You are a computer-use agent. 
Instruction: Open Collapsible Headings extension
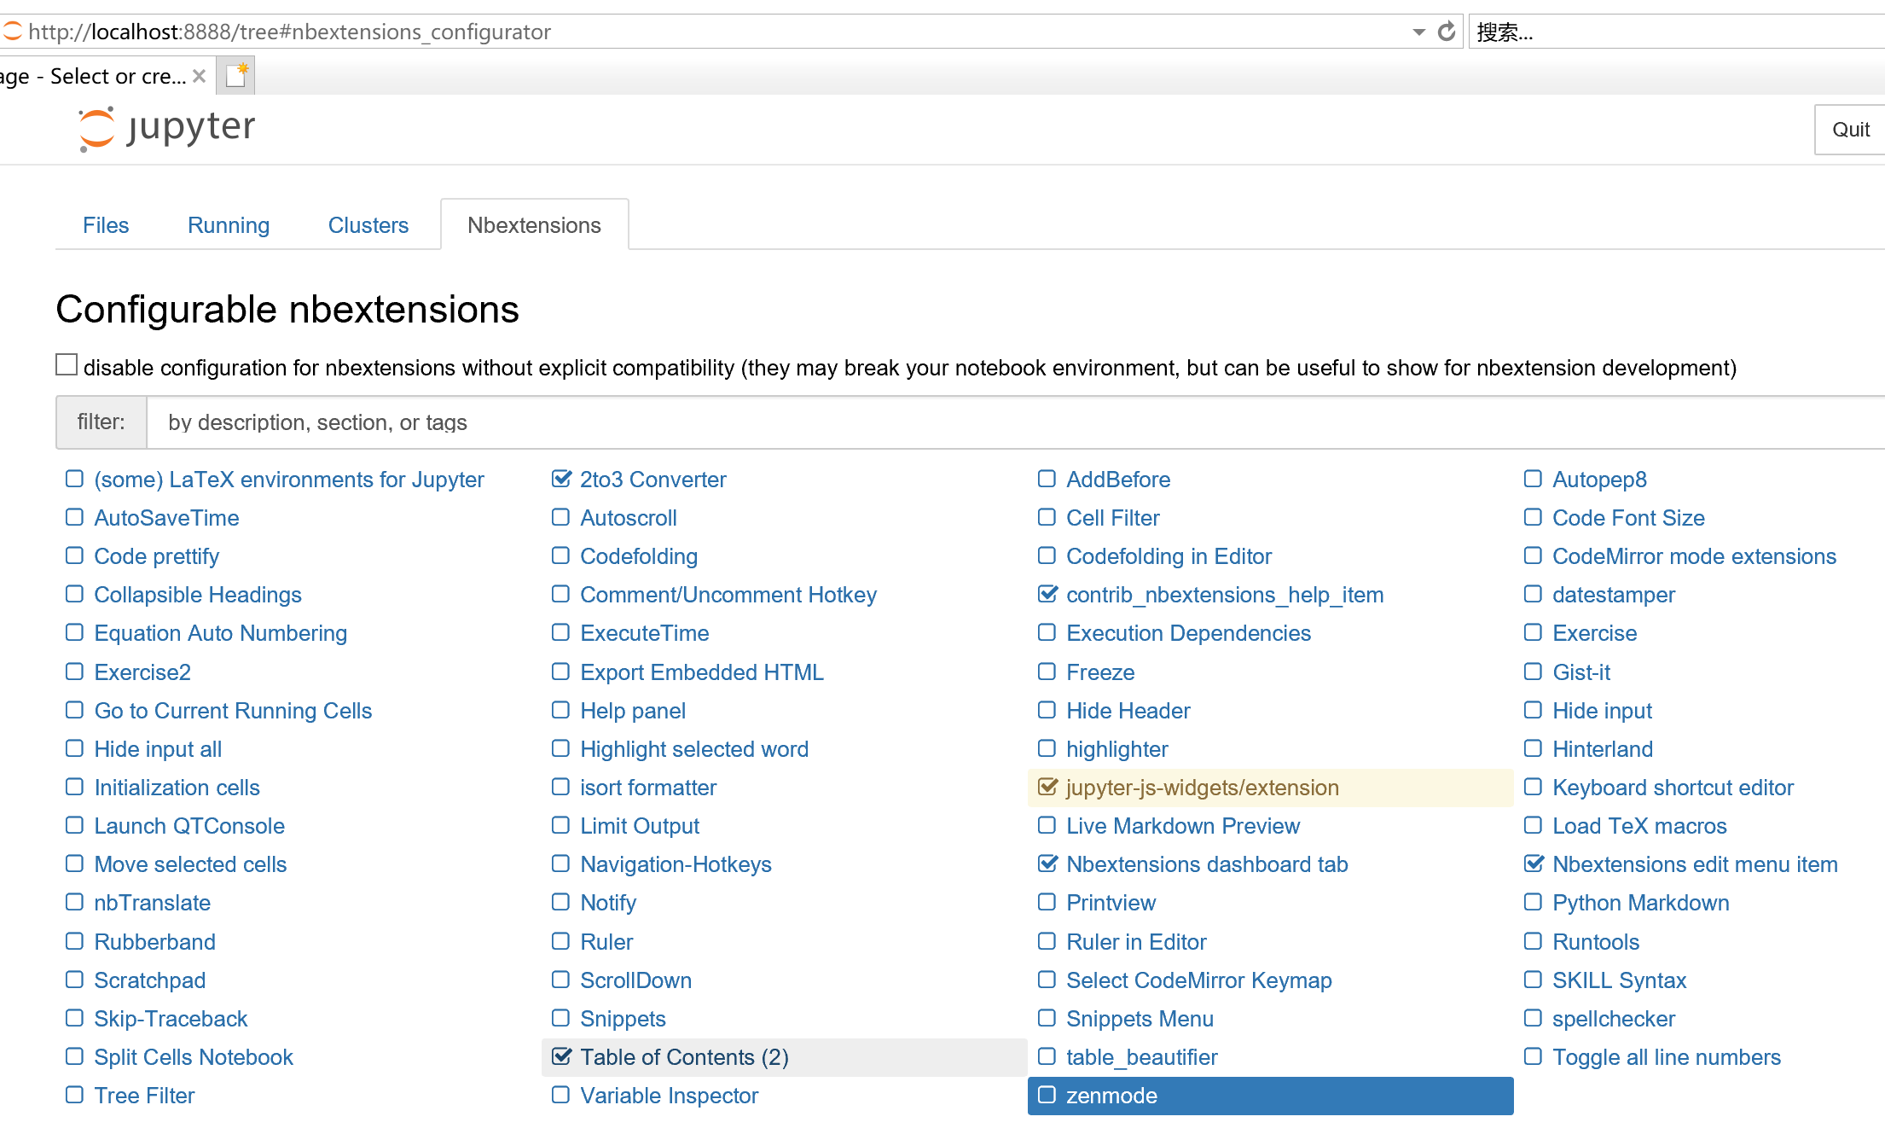pos(198,595)
